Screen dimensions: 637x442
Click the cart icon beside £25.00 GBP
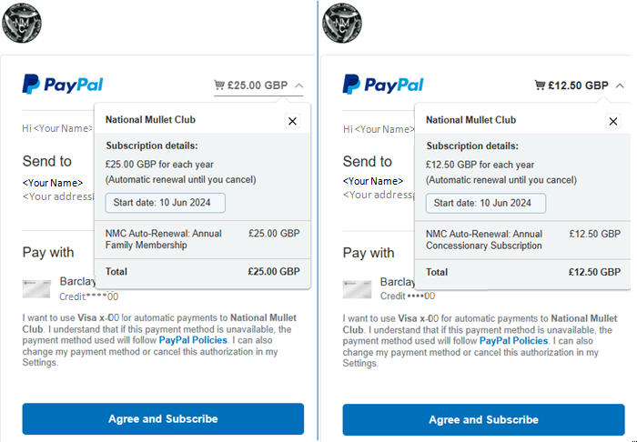click(219, 85)
